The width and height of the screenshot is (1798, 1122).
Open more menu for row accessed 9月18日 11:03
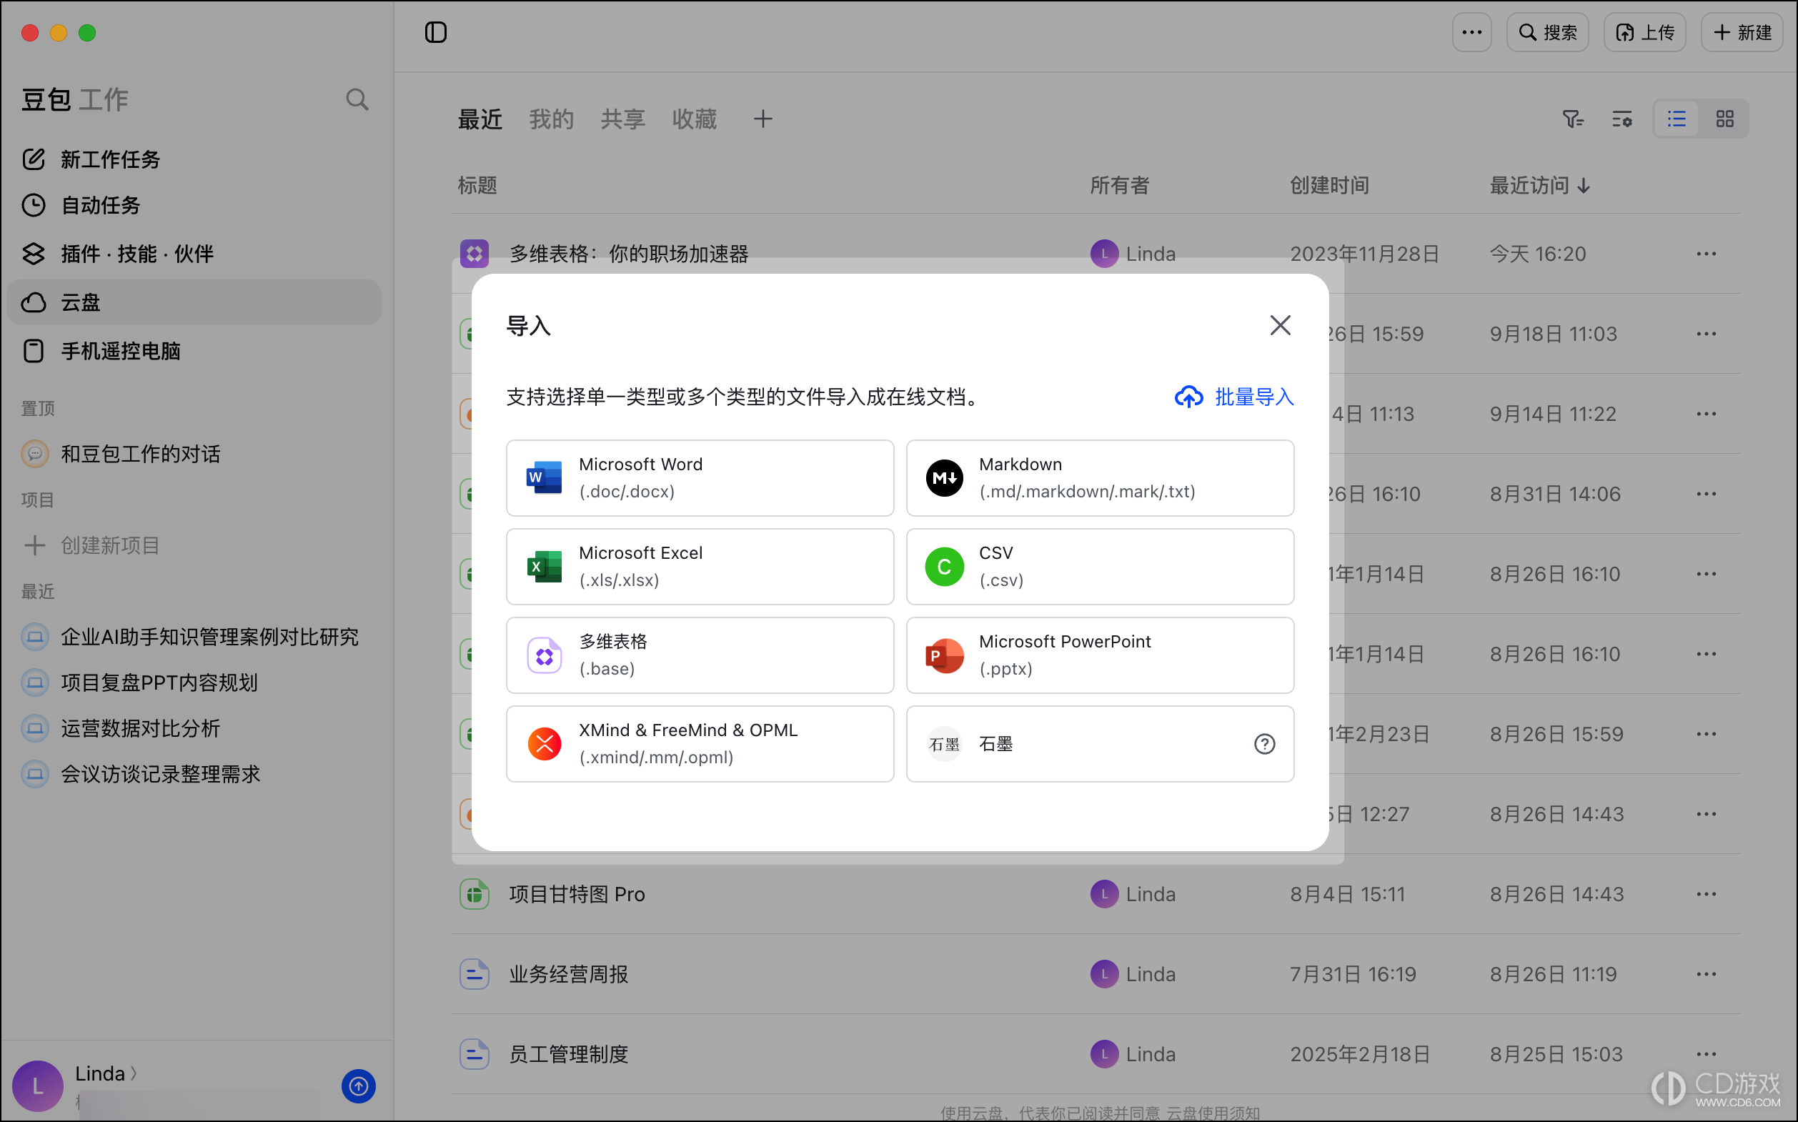point(1706,334)
